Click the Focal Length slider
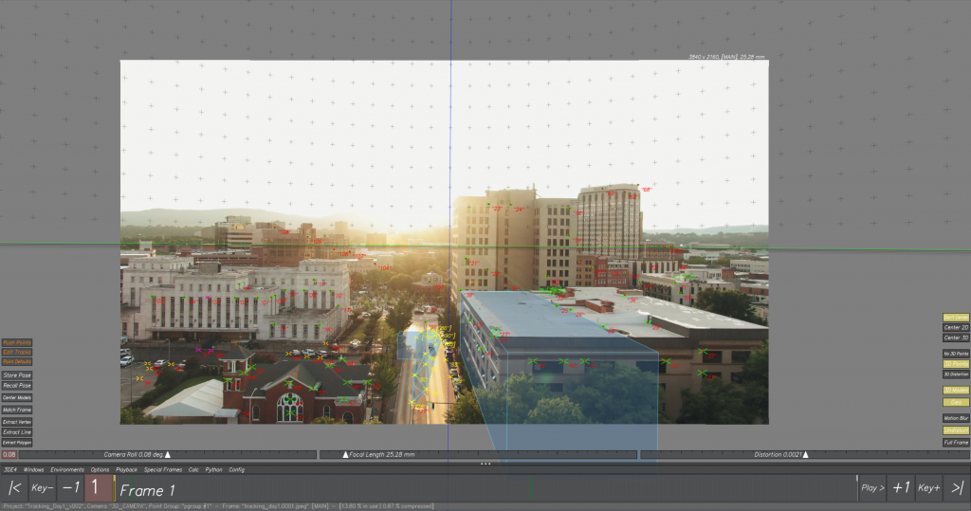This screenshot has width=971, height=511. coord(477,455)
